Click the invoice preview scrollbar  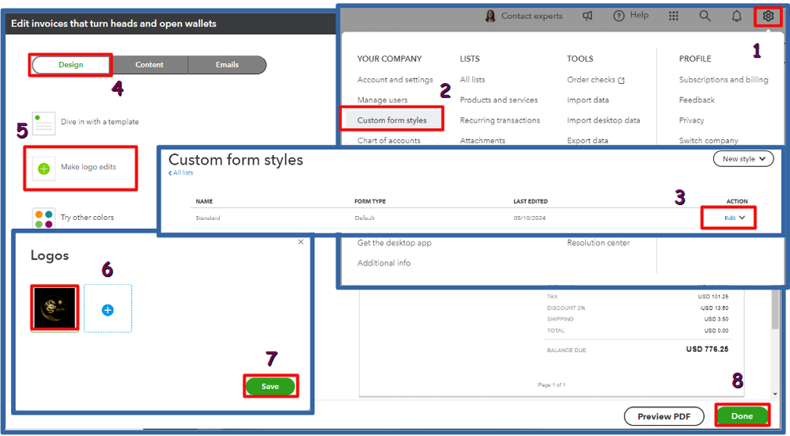tap(776, 308)
